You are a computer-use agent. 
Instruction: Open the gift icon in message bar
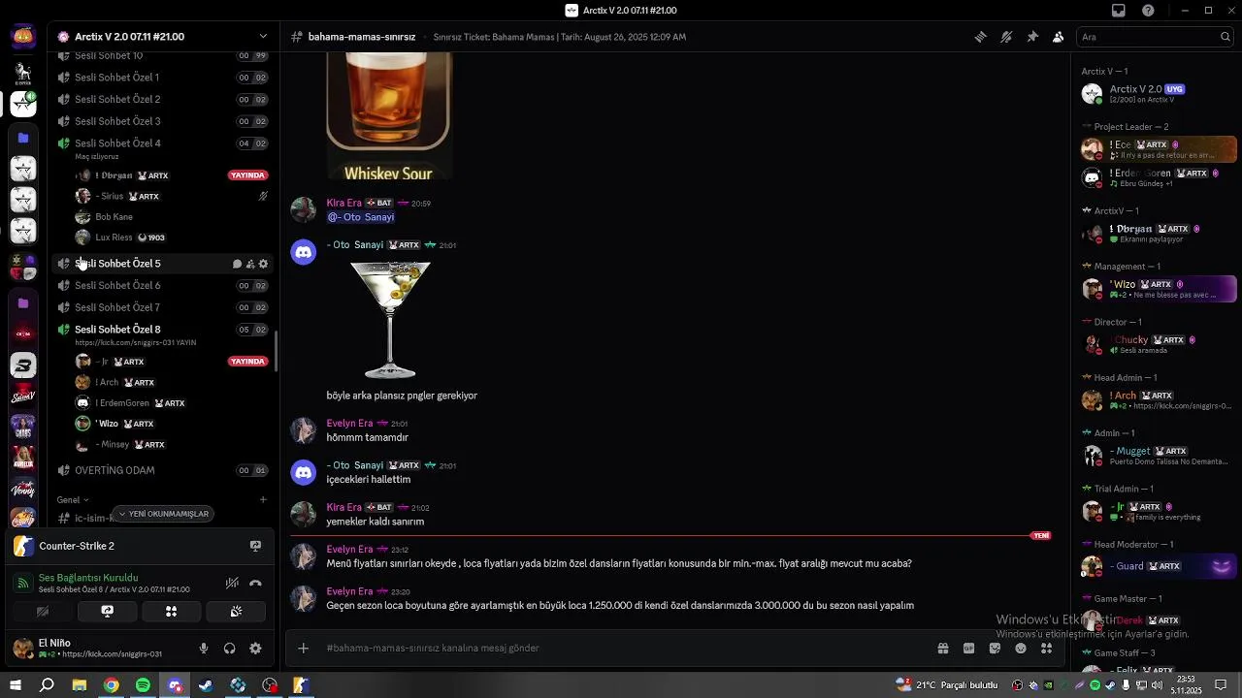tap(942, 649)
